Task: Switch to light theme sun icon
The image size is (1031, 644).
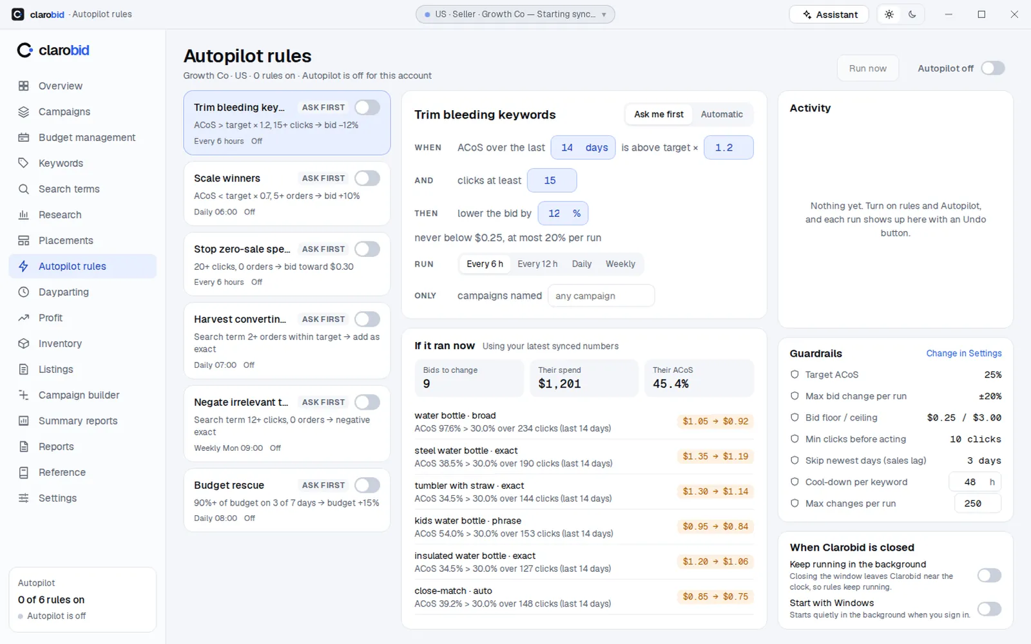Action: (889, 14)
